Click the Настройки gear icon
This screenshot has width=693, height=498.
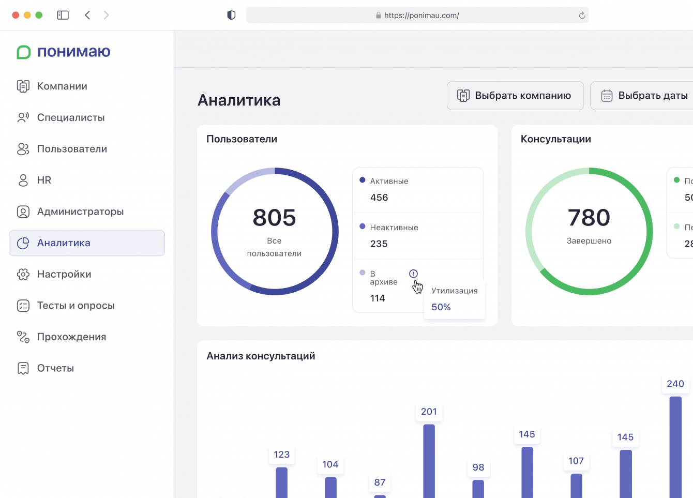23,274
